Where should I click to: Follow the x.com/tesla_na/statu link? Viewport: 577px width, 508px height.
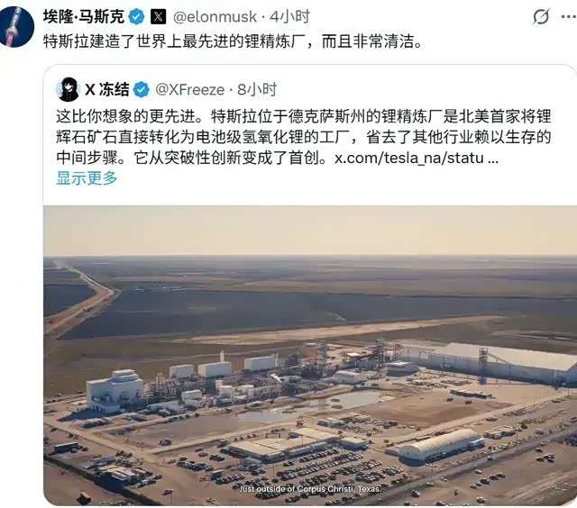417,158
